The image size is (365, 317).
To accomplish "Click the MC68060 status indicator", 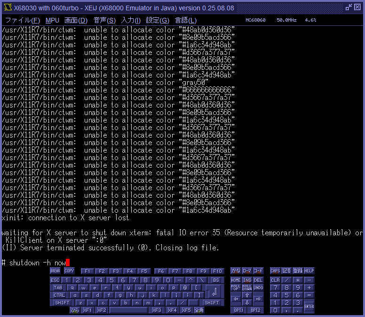I will click(x=255, y=20).
